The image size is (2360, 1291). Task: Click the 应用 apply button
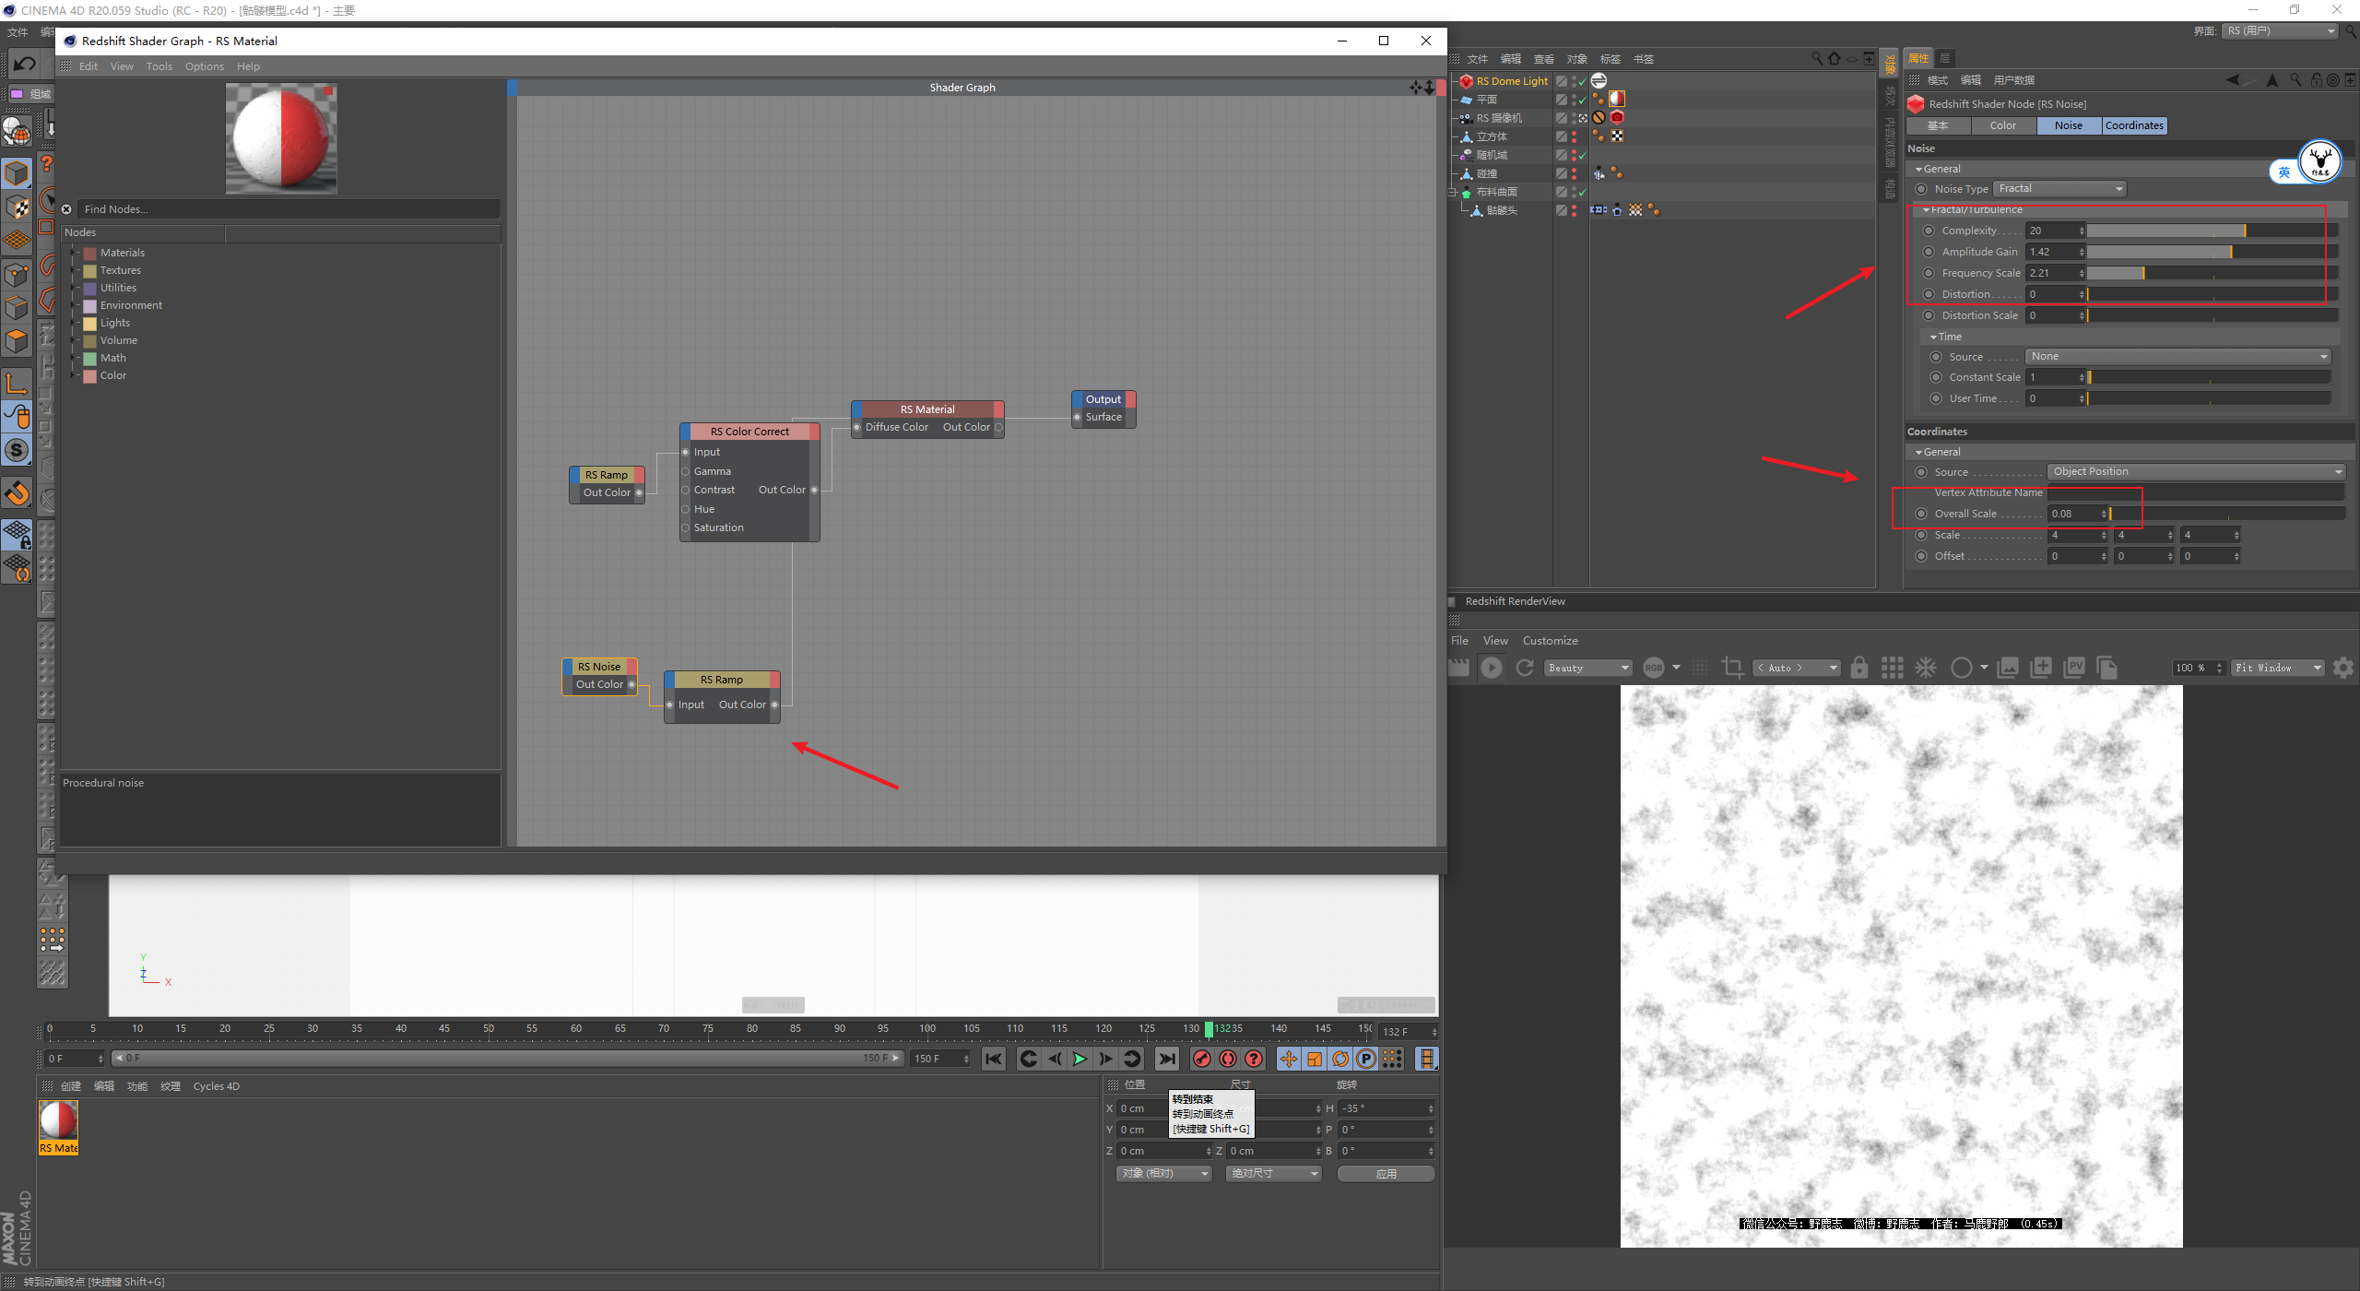(x=1386, y=1174)
